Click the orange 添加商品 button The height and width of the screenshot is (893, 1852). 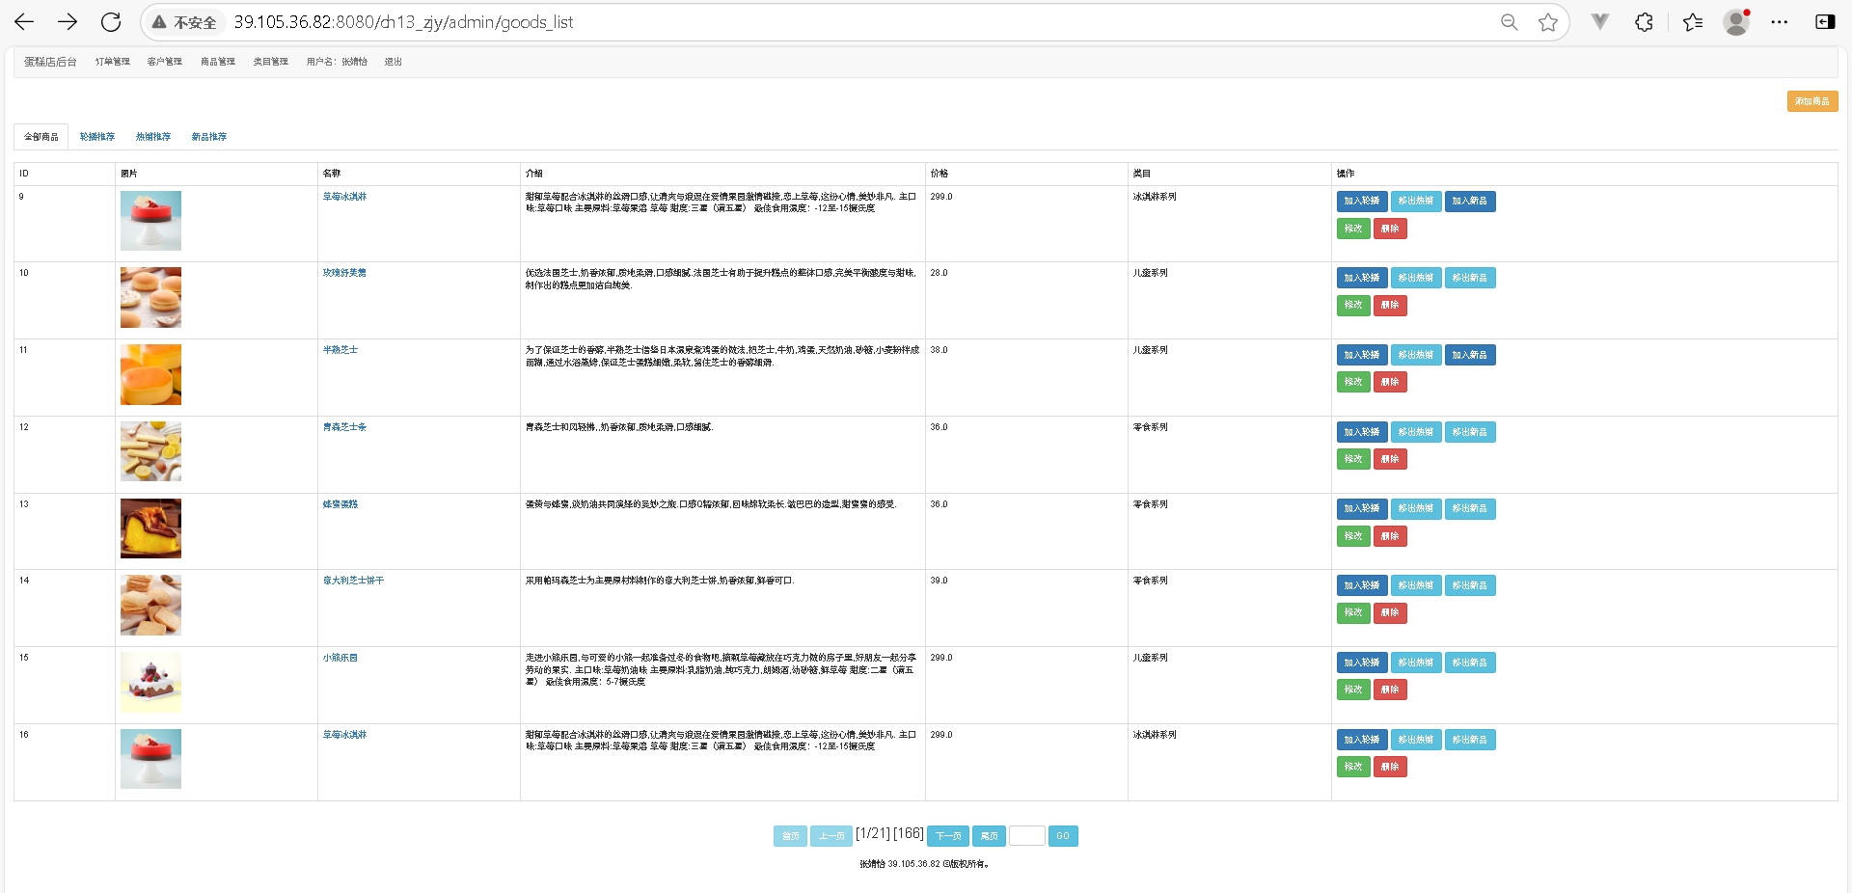point(1811,101)
